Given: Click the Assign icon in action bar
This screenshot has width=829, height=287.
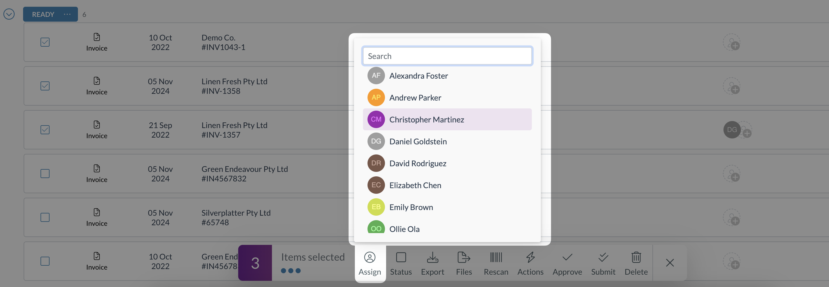Looking at the screenshot, I should [x=370, y=258].
